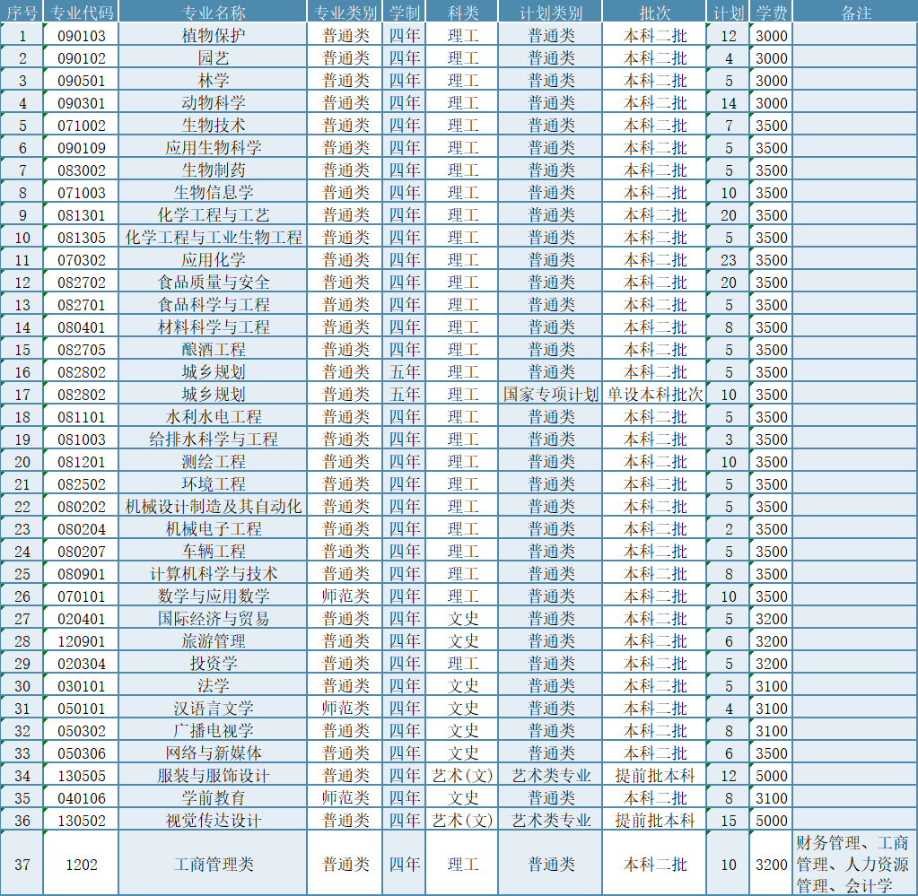Select the 生物制药 cell
This screenshot has width=918, height=896.
(213, 170)
